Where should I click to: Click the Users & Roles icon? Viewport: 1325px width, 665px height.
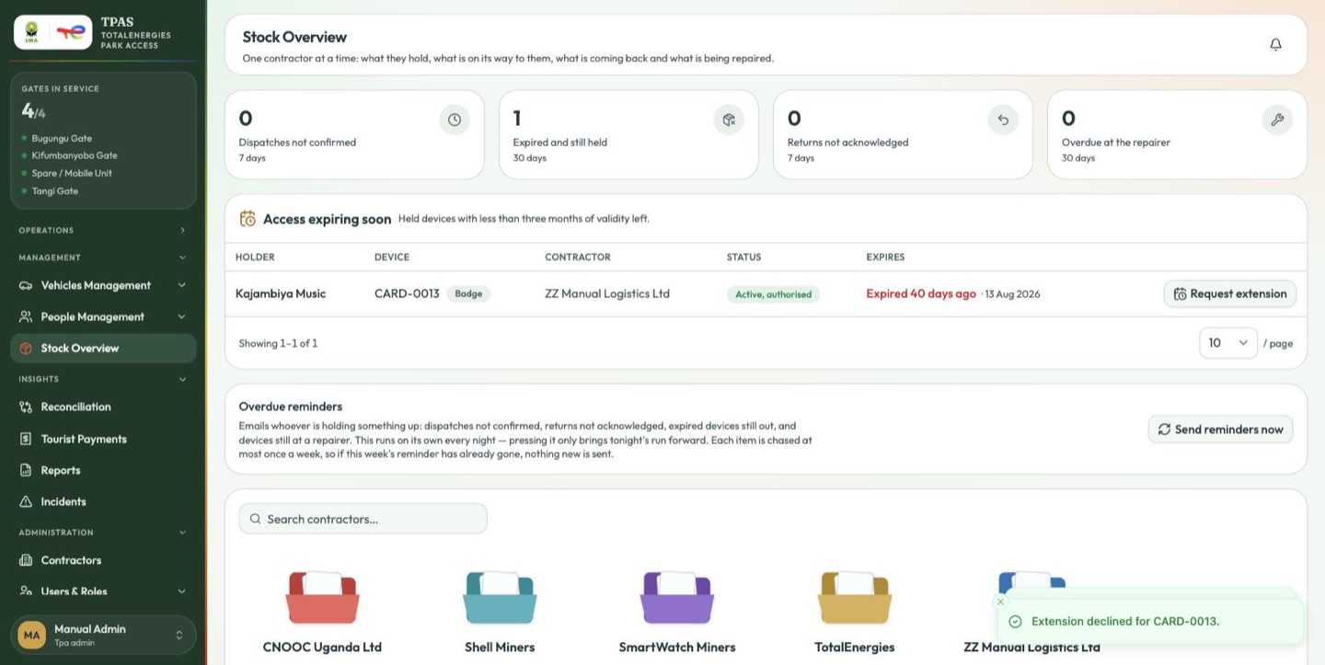click(26, 591)
